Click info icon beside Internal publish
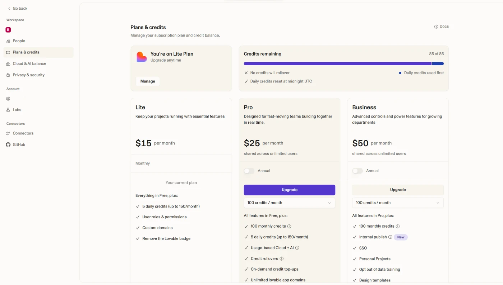The image size is (503, 285). (x=390, y=237)
